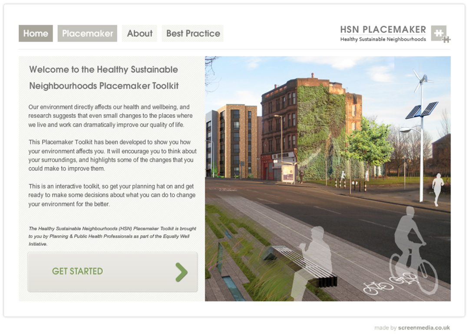469x334 pixels.
Task: Click the solar panels on the street light
Action: tap(421, 110)
